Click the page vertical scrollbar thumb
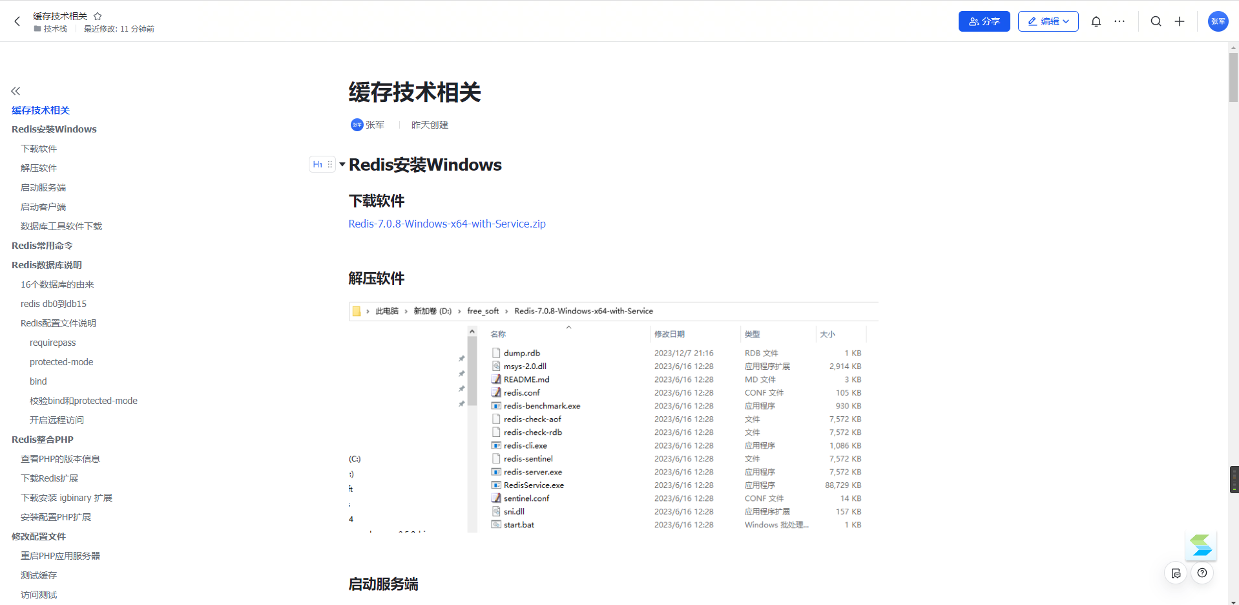Viewport: 1239px width, 605px height. [1233, 78]
